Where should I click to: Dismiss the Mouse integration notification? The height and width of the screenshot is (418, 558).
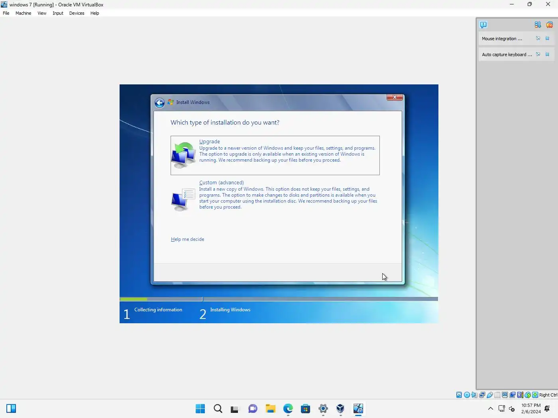coord(547,38)
